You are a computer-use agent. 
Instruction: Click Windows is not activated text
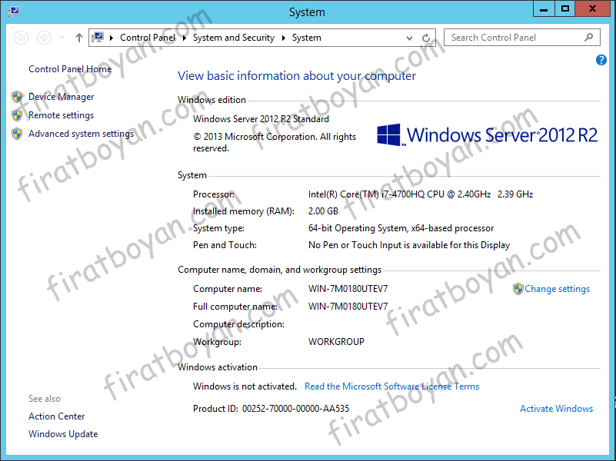[245, 386]
